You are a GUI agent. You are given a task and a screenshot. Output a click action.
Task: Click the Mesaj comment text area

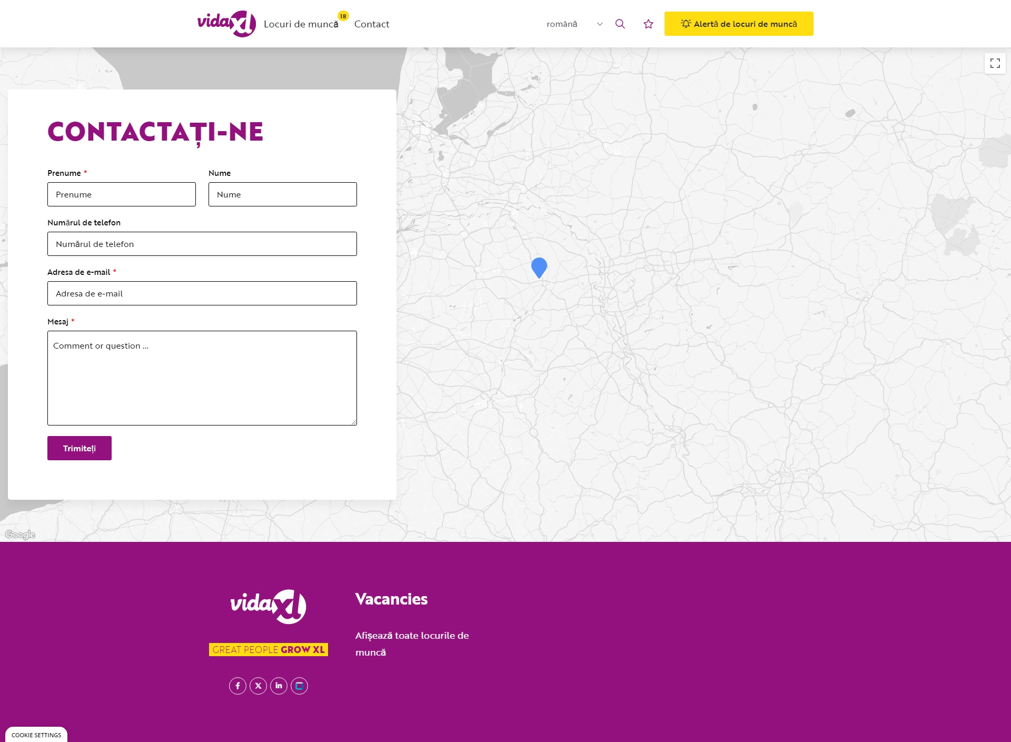click(x=202, y=378)
